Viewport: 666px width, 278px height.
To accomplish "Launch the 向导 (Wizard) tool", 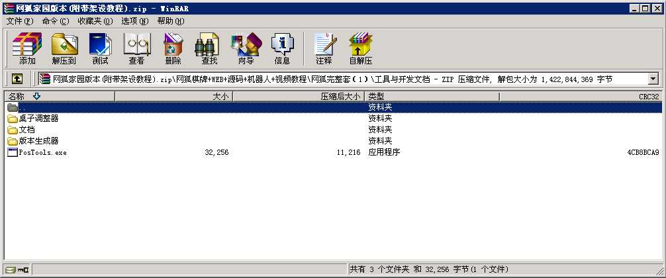I will [246, 44].
